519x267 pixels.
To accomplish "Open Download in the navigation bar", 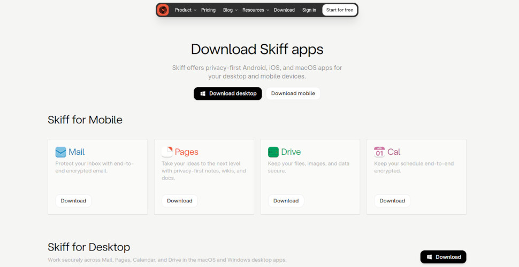I will (x=284, y=10).
